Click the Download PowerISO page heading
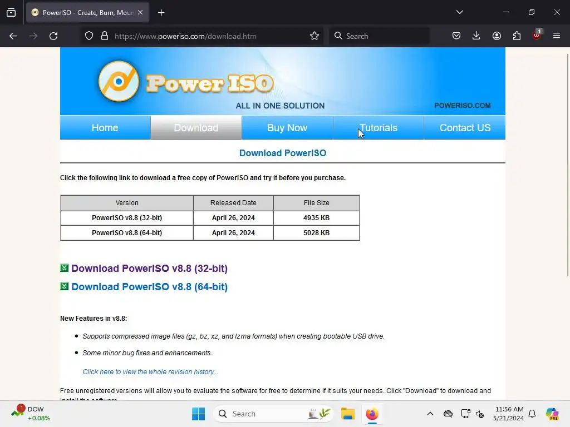The image size is (570, 427). click(283, 153)
